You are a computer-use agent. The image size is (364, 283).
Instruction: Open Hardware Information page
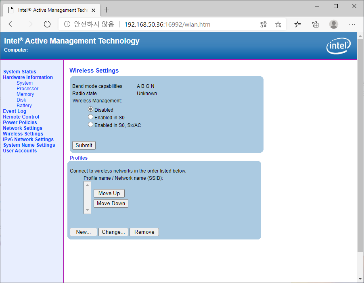(28, 77)
